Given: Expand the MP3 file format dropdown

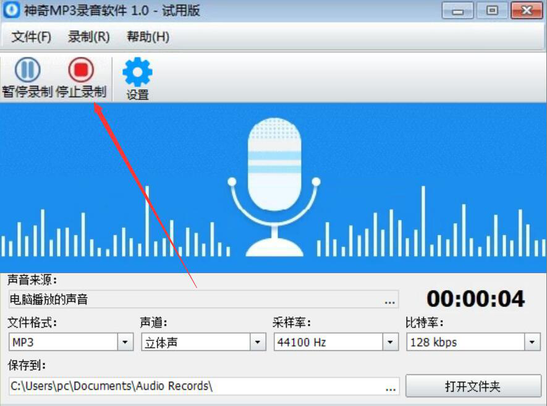Looking at the screenshot, I should click(x=125, y=342).
